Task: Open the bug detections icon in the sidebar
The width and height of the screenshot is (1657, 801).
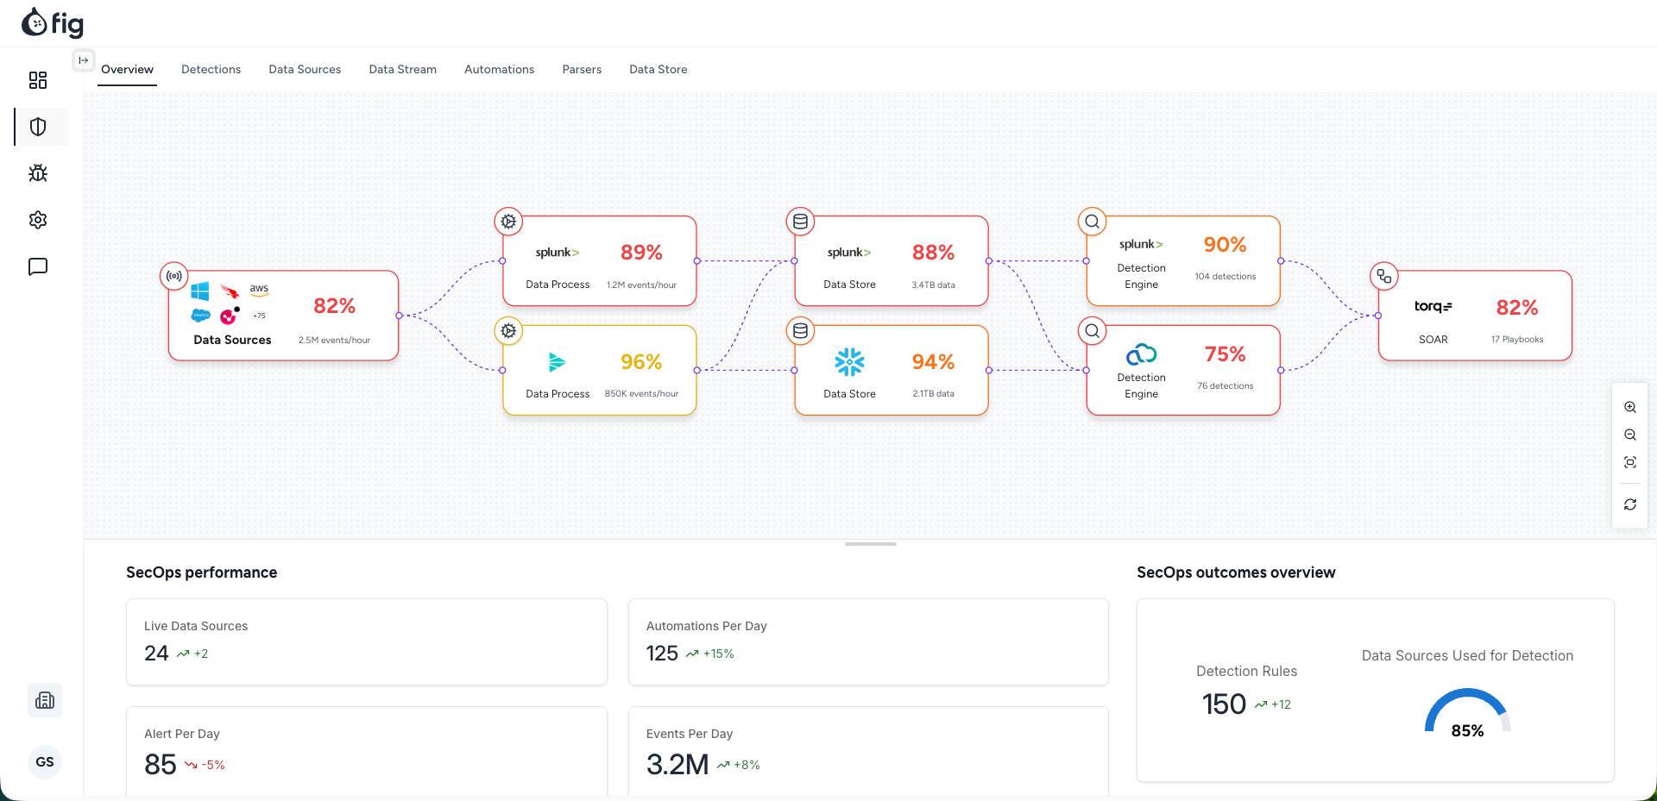Action: (x=37, y=173)
